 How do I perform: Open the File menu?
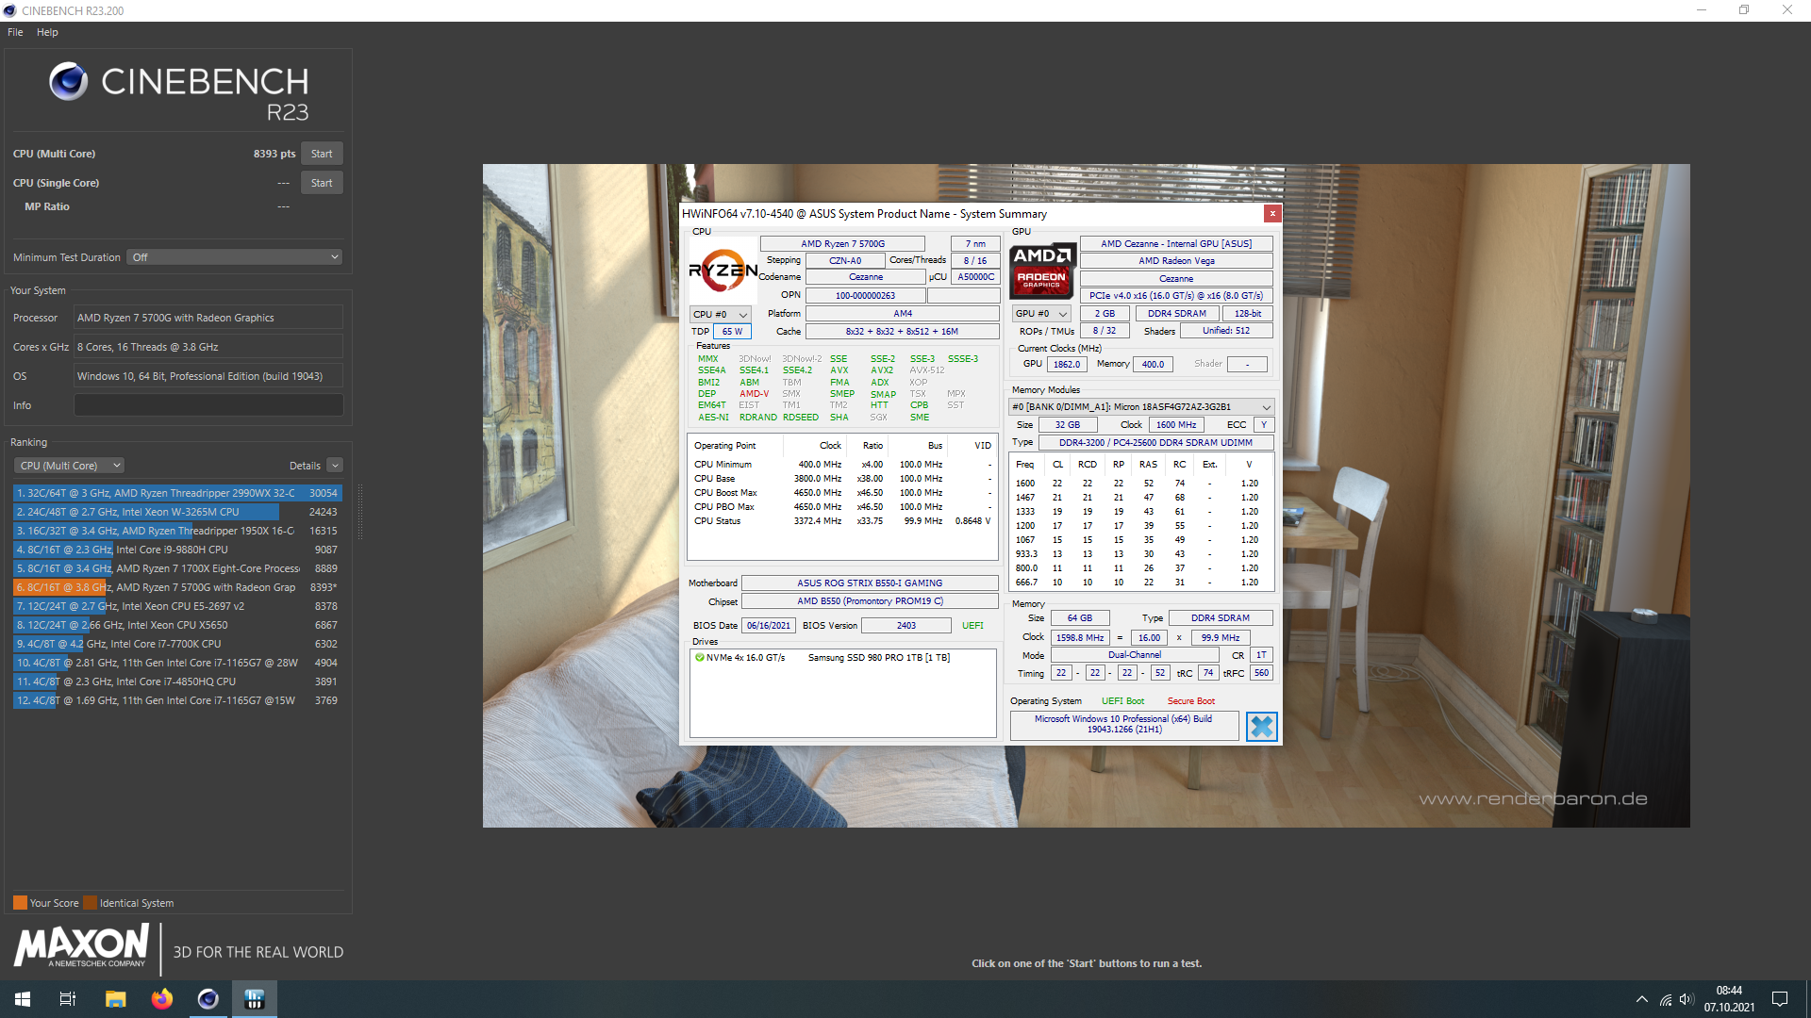pyautogui.click(x=15, y=32)
